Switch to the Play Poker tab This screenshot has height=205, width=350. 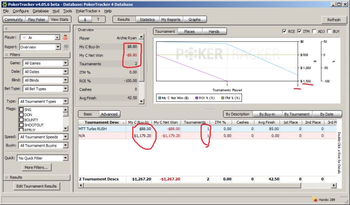coord(36,19)
